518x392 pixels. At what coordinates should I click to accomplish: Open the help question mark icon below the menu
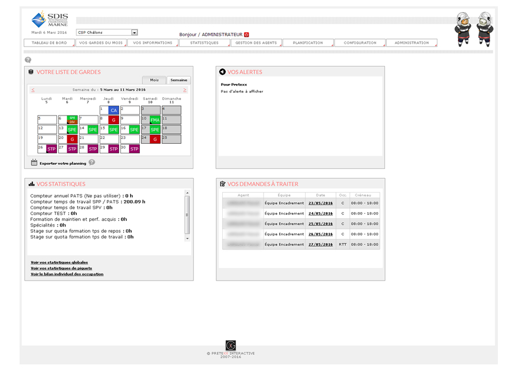tap(28, 60)
